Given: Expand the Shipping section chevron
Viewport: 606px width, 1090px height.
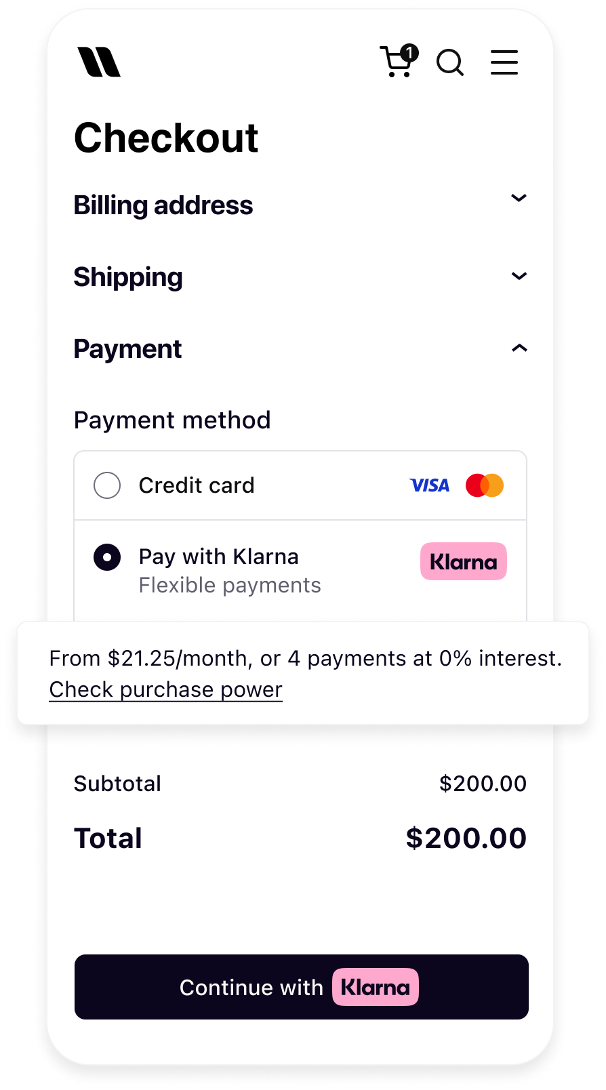Looking at the screenshot, I should [x=519, y=276].
